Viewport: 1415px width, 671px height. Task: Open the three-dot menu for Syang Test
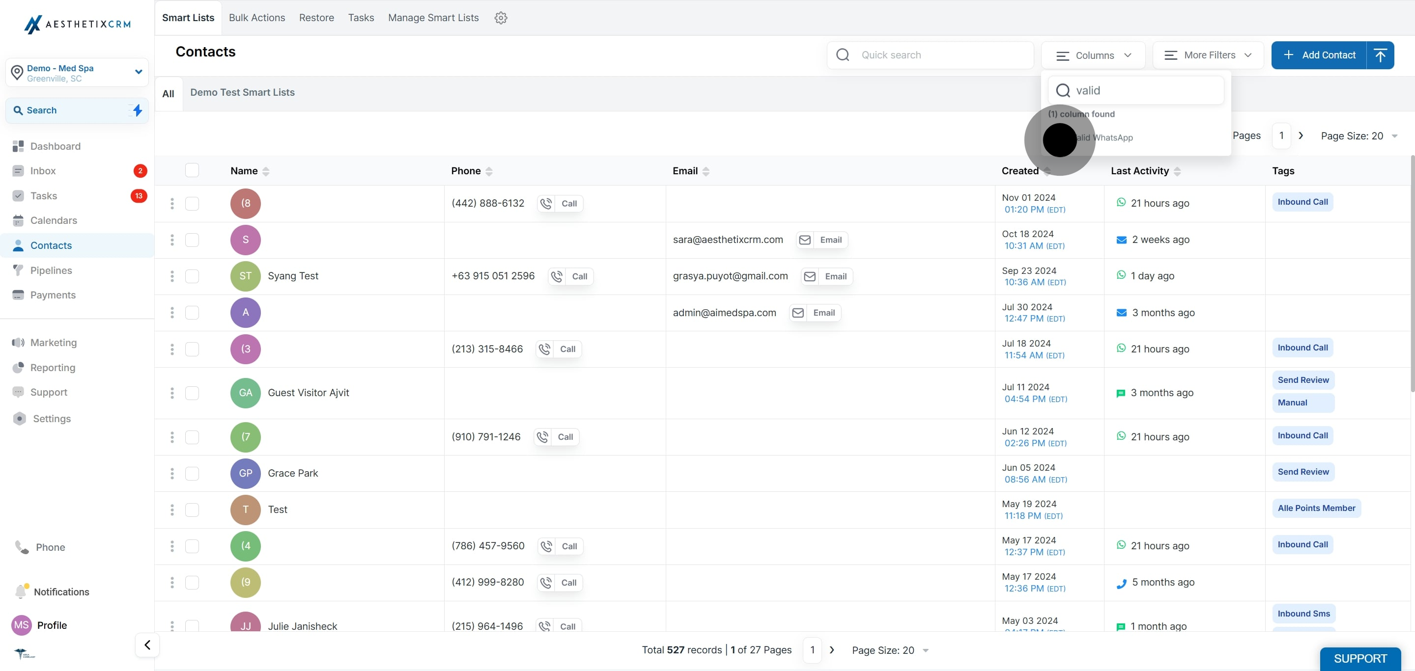(172, 276)
